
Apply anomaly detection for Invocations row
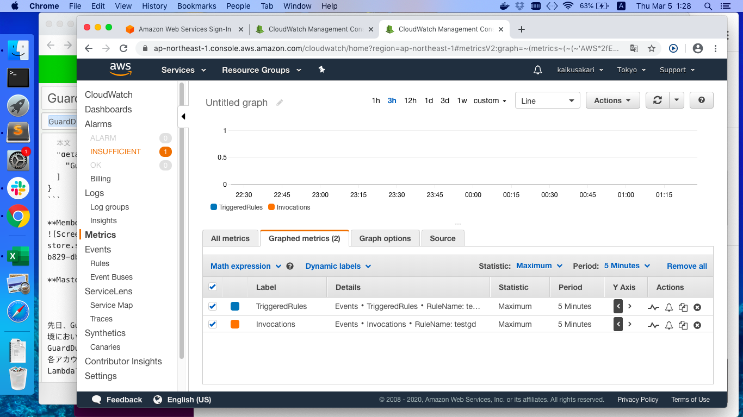pos(653,325)
